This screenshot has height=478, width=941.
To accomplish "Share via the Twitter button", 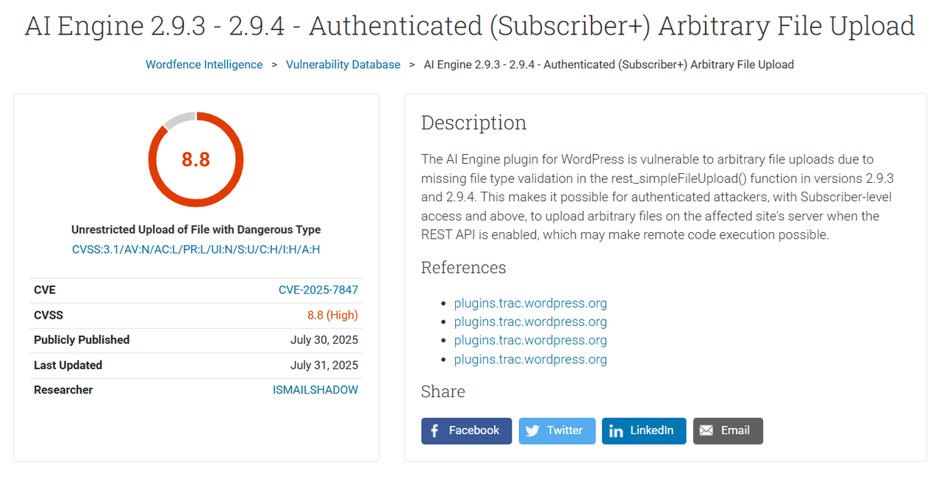I will coord(557,431).
